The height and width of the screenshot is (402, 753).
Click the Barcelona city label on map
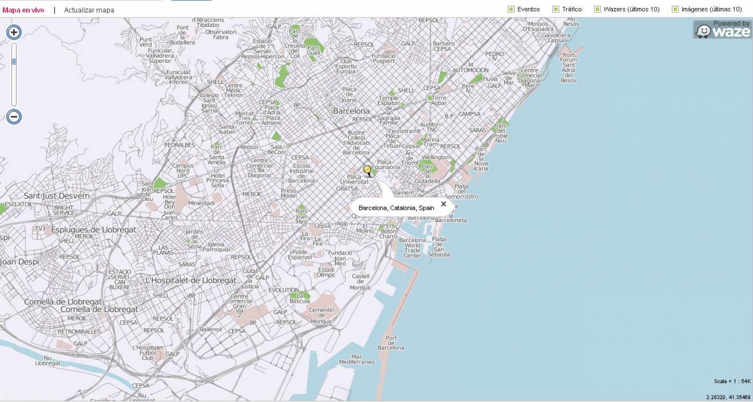[x=351, y=111]
